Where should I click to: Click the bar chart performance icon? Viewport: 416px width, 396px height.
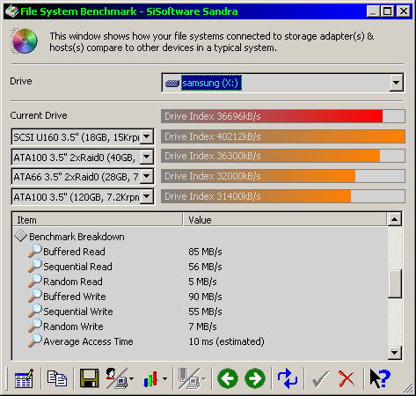(151, 378)
